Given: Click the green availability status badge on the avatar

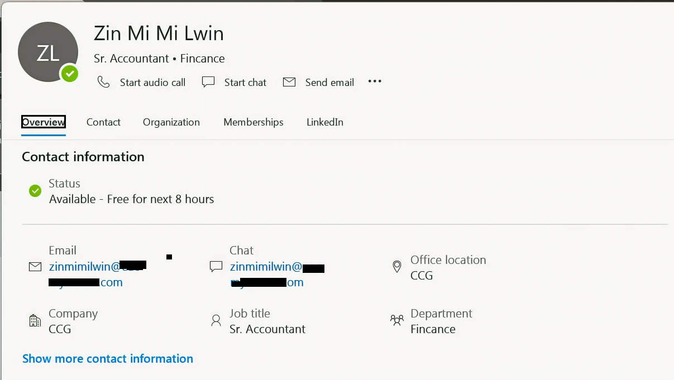Looking at the screenshot, I should 69,73.
